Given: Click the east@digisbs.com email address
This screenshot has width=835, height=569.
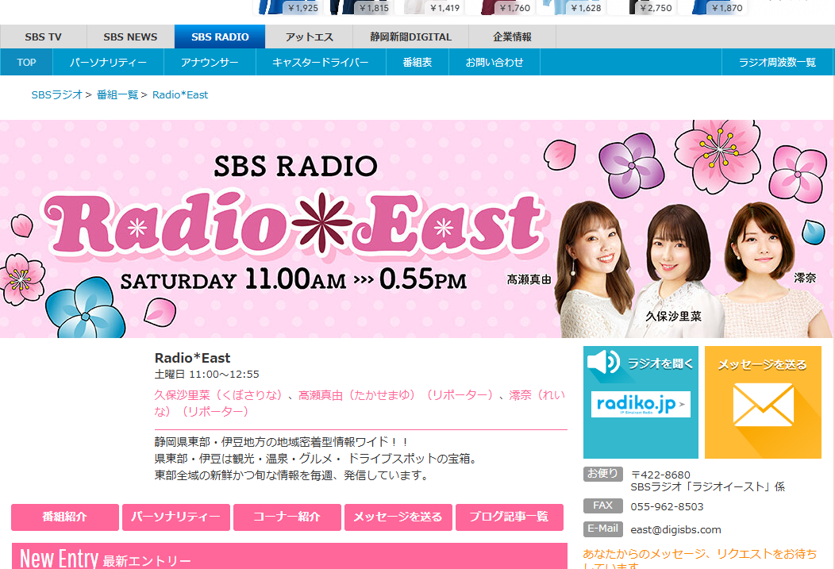Looking at the screenshot, I should tap(675, 529).
